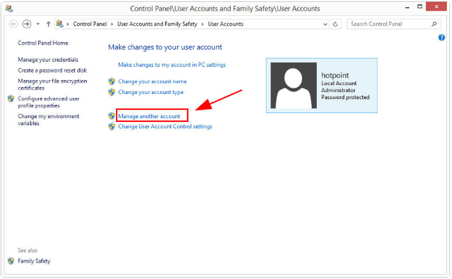
Task: Open the recent locations dropdown arrow
Action: click(38, 24)
